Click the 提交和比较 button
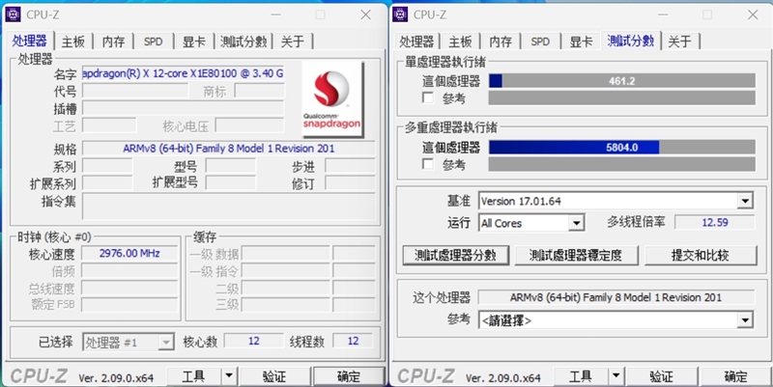The image size is (773, 387). pyautogui.click(x=700, y=255)
